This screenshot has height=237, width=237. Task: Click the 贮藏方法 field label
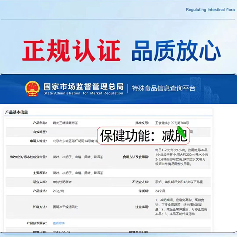40,207
